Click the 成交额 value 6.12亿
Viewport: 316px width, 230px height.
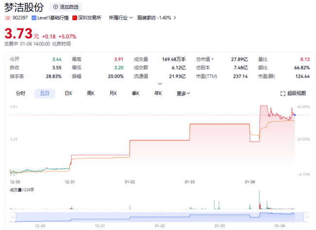click(x=178, y=68)
